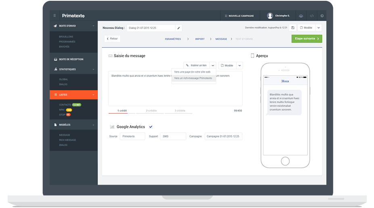The width and height of the screenshot is (374, 208).
Task: Go to Message step
Action: tap(221, 39)
